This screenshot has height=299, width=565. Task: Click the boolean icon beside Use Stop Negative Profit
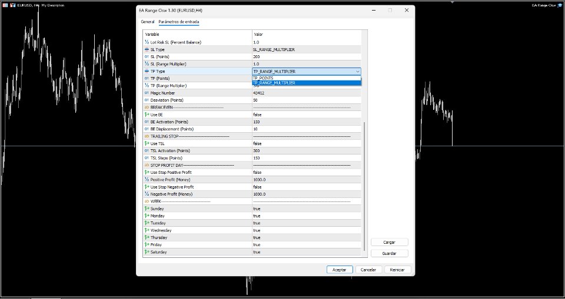(x=147, y=187)
